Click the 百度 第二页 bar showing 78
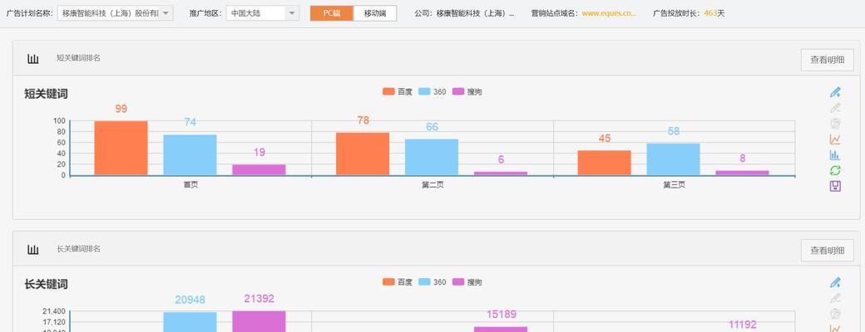865x332 pixels. [x=363, y=154]
